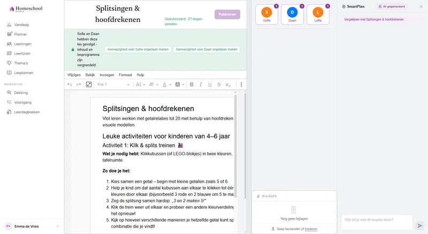This screenshot has height=234, width=428.
Task: Toggle underline formatting
Action: coord(210,84)
